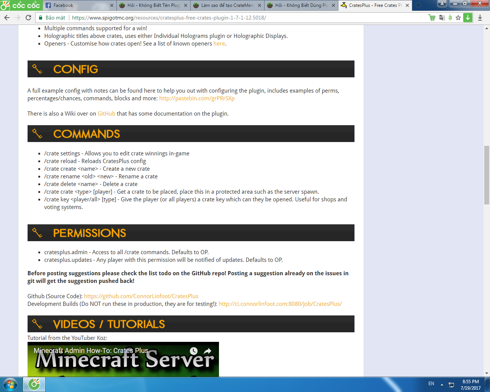Viewport: 490px width, 392px height.
Task: Click the Share arrow icon on video
Action: click(207, 351)
